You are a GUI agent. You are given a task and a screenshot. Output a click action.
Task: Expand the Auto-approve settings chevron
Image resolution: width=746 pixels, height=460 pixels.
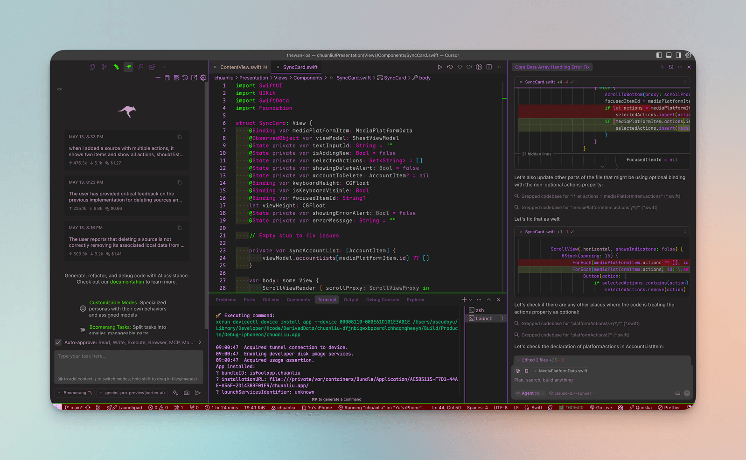pos(200,342)
